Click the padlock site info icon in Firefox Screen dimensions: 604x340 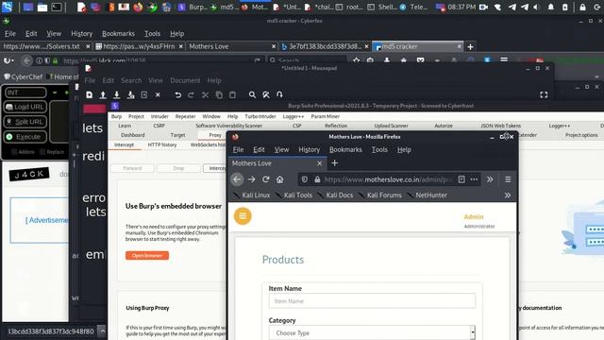coord(317,179)
